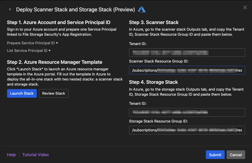Expand List Service Principal ID
The image size is (252, 163).
point(29,51)
